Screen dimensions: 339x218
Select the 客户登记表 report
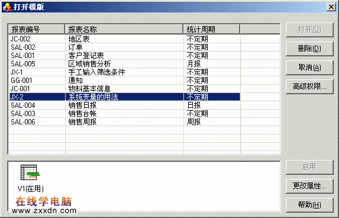86,56
